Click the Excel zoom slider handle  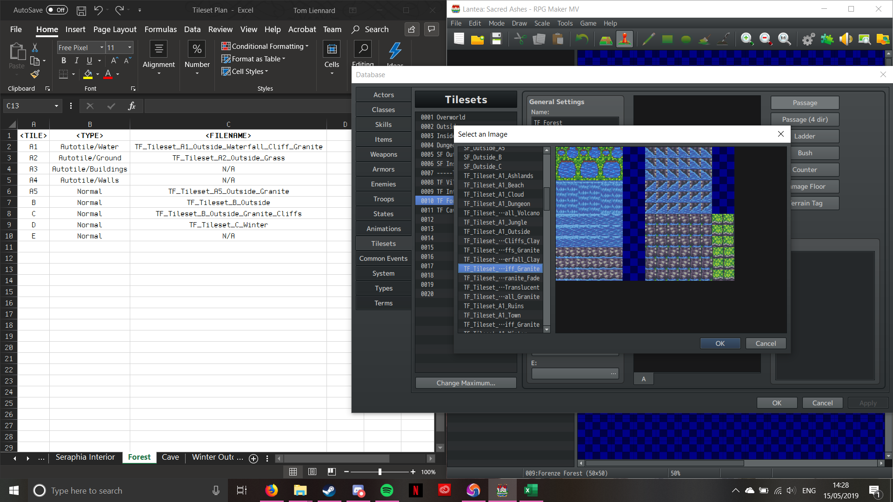click(x=380, y=472)
